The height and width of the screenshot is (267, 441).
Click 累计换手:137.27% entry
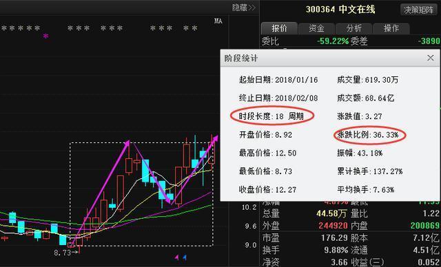pyautogui.click(x=369, y=171)
